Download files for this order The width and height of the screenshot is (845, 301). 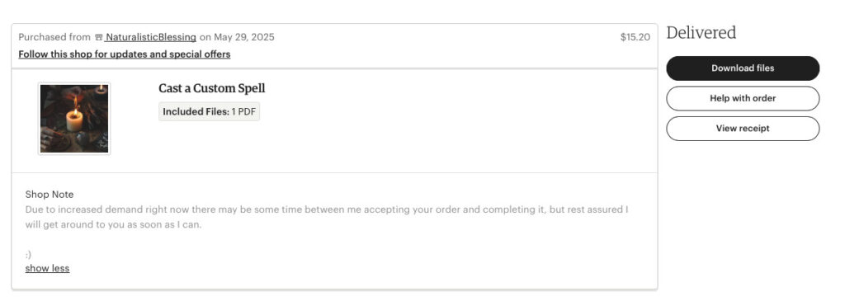(743, 68)
